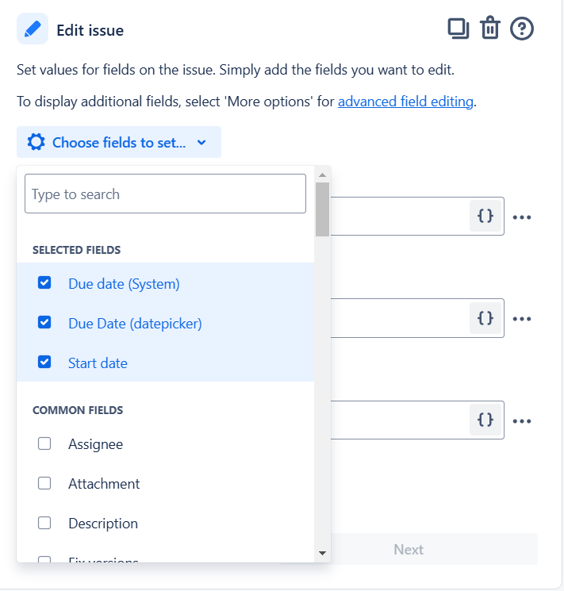This screenshot has height=591, width=564.
Task: Select the Attachment field option
Action: pos(165,484)
